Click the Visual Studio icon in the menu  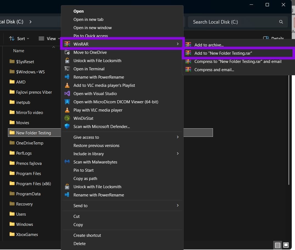click(67, 94)
